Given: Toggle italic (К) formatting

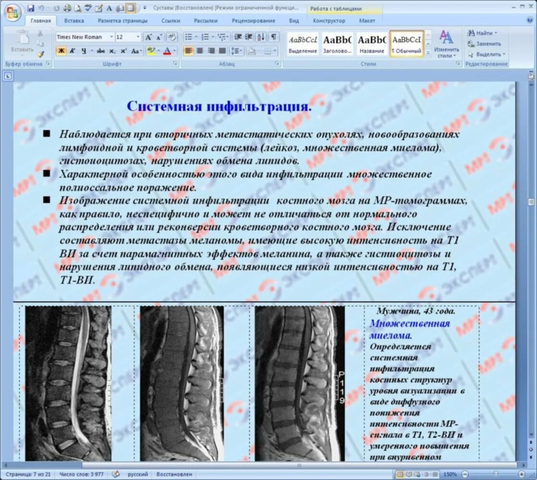Looking at the screenshot, I should (x=72, y=51).
